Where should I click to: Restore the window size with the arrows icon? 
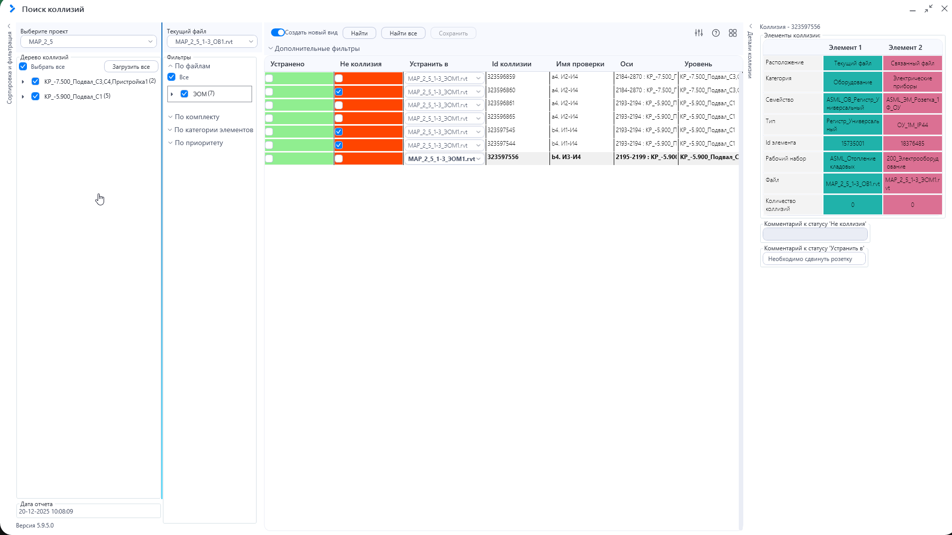click(929, 9)
